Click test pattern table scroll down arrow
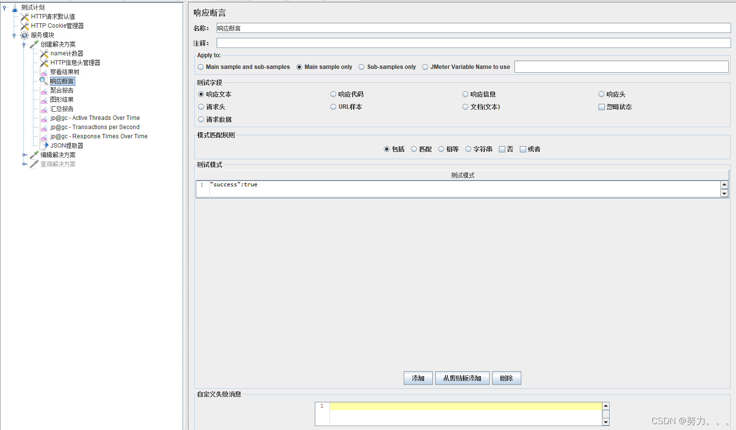 724,194
